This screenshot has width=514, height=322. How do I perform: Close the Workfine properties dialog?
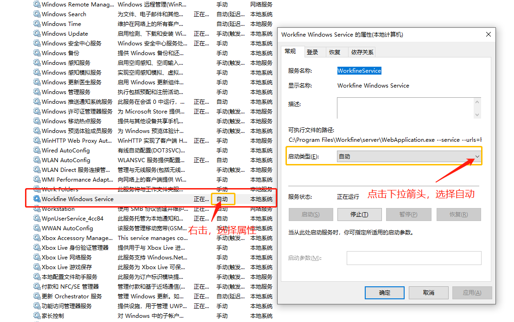pyautogui.click(x=489, y=34)
